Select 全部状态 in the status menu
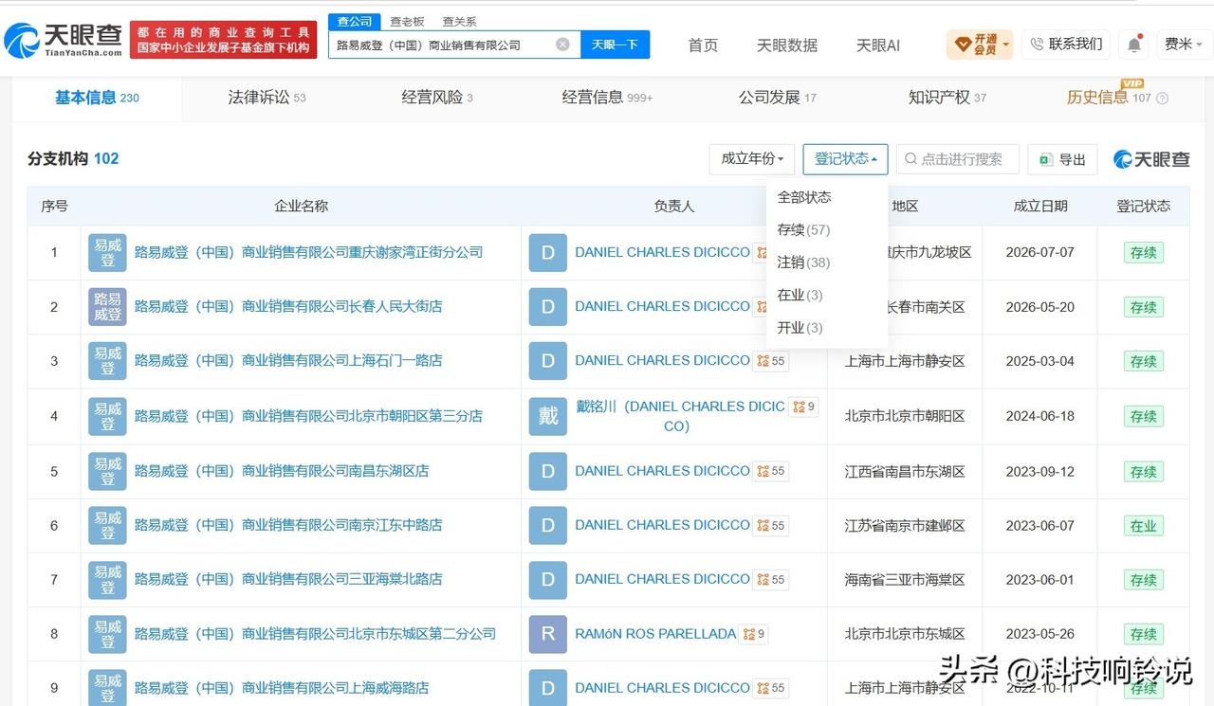Screen dimensions: 1214x706 [804, 197]
